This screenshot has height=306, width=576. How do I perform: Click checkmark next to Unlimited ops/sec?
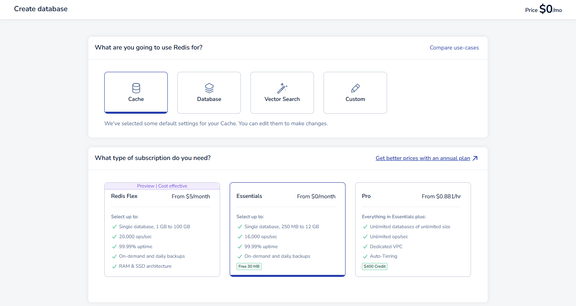365,237
